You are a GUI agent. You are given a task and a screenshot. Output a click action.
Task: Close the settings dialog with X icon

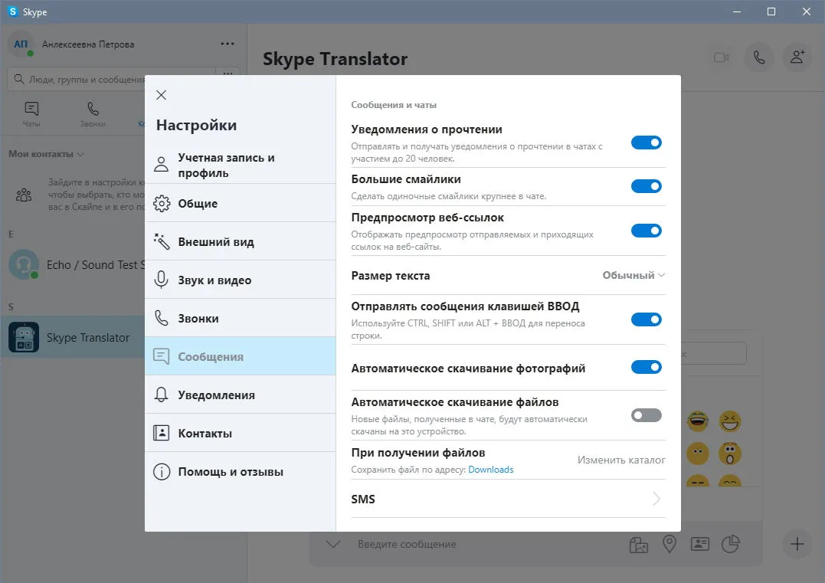coord(161,95)
